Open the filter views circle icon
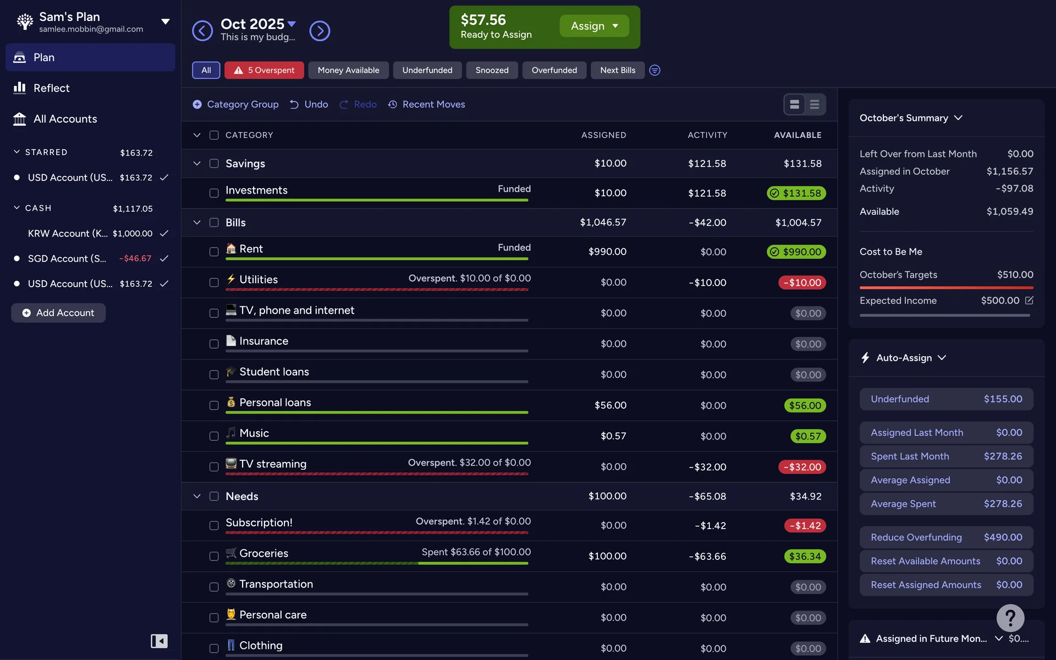The height and width of the screenshot is (660, 1056). coord(654,70)
